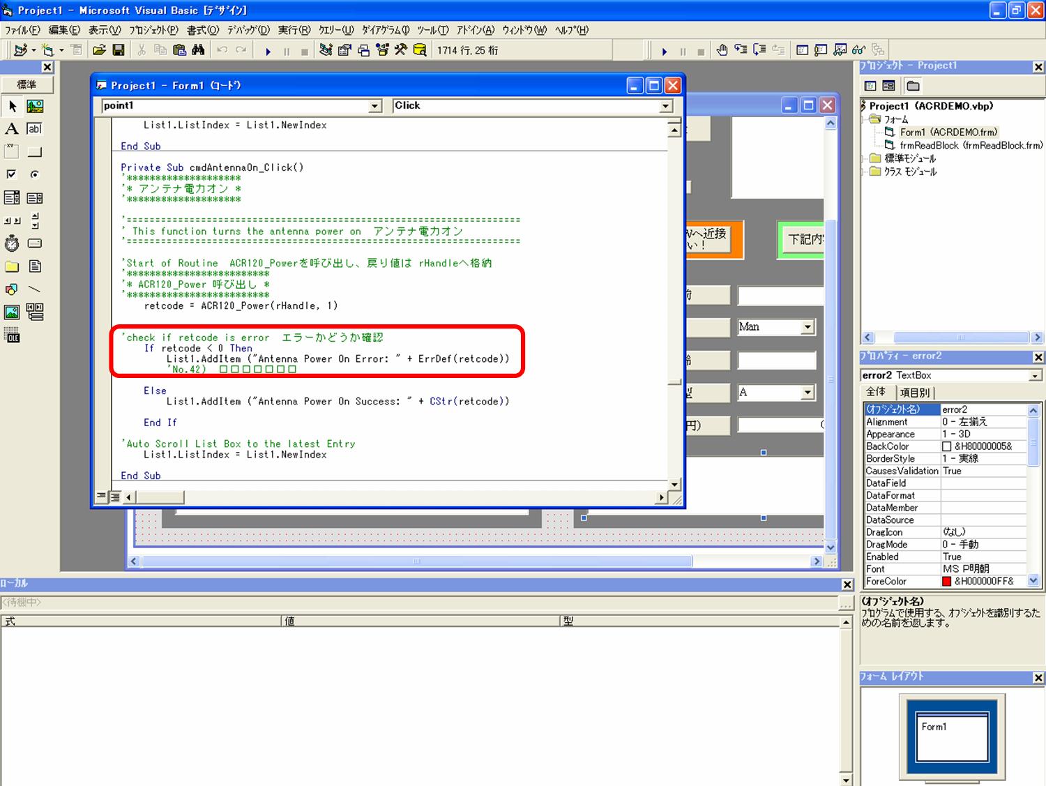Click the Paste toolbar icon
Screen dimensions: 1046x786
coord(180,50)
